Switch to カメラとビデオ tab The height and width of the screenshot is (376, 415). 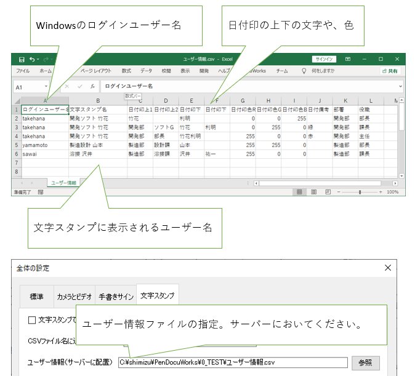pyautogui.click(x=75, y=297)
